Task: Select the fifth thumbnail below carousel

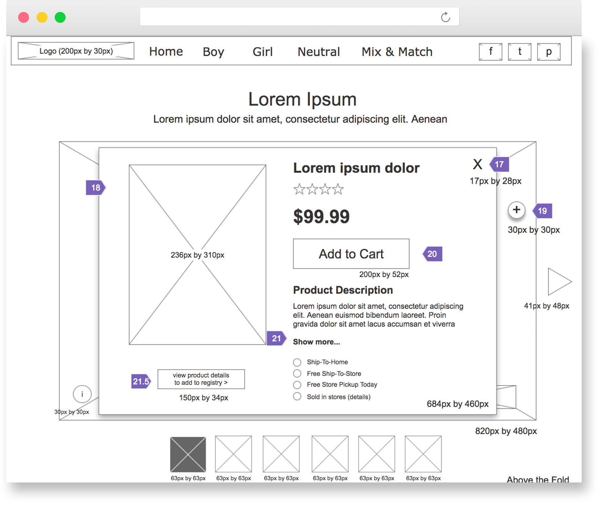Action: click(x=377, y=454)
